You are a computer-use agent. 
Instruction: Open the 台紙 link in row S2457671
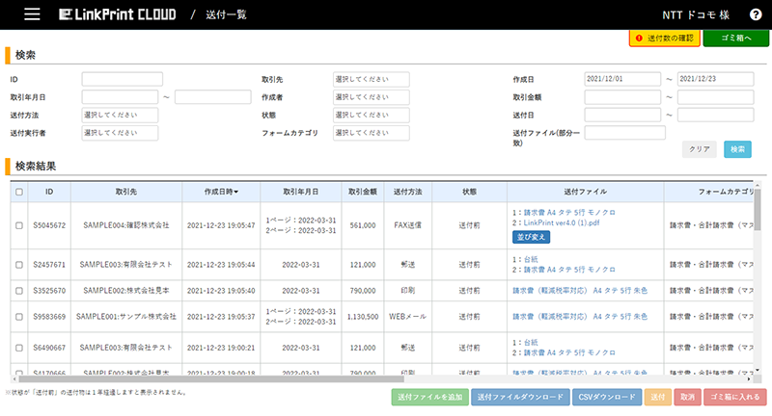(x=531, y=259)
